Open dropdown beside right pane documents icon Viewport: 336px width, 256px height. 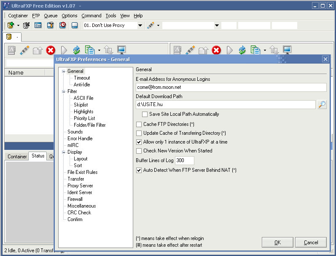click(265, 50)
